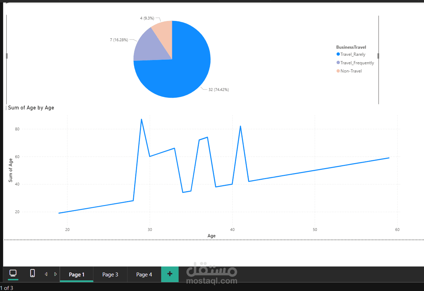Grab the pie visual's left-edge handle

click(7, 56)
